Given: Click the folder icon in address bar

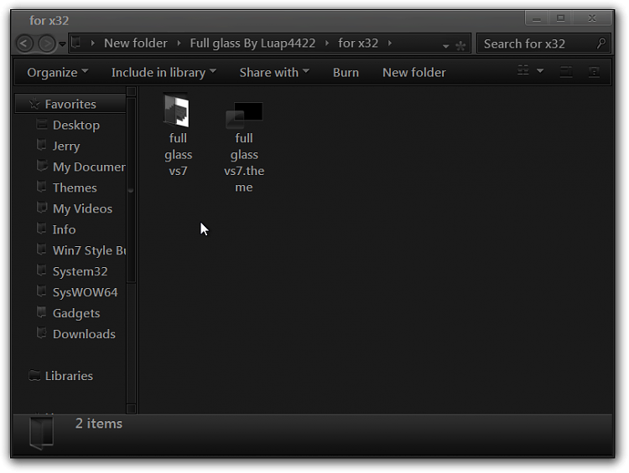Looking at the screenshot, I should (x=75, y=43).
